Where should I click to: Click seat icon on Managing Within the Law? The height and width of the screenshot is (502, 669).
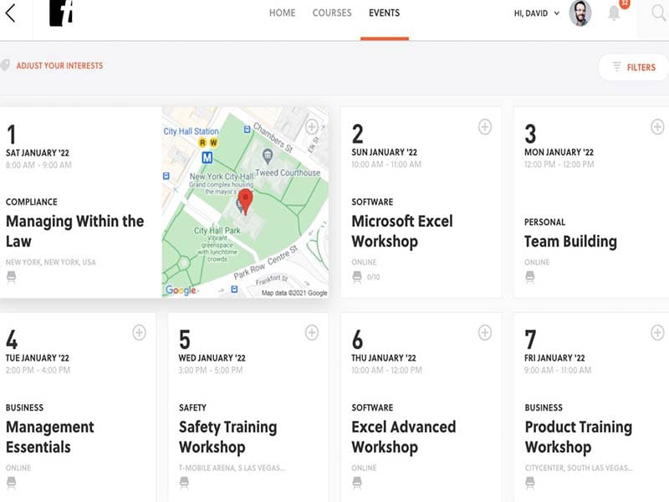click(x=12, y=277)
